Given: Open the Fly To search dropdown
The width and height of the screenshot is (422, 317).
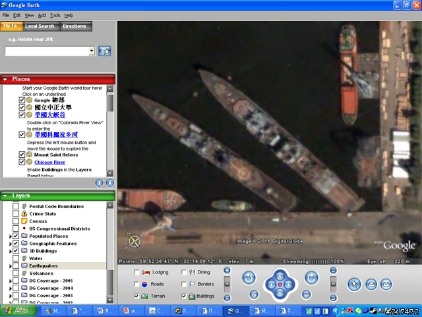Looking at the screenshot, I should click(92, 51).
